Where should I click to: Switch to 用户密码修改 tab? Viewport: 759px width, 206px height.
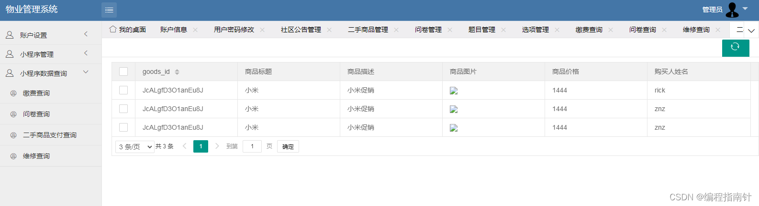[x=234, y=30]
